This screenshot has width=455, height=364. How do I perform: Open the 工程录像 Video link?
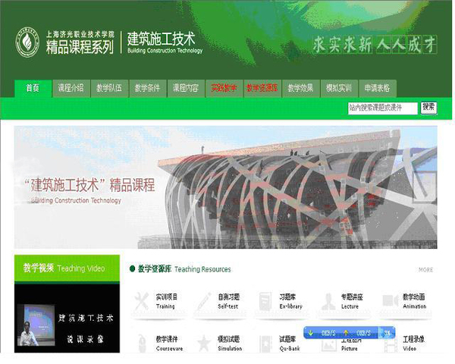point(414,344)
